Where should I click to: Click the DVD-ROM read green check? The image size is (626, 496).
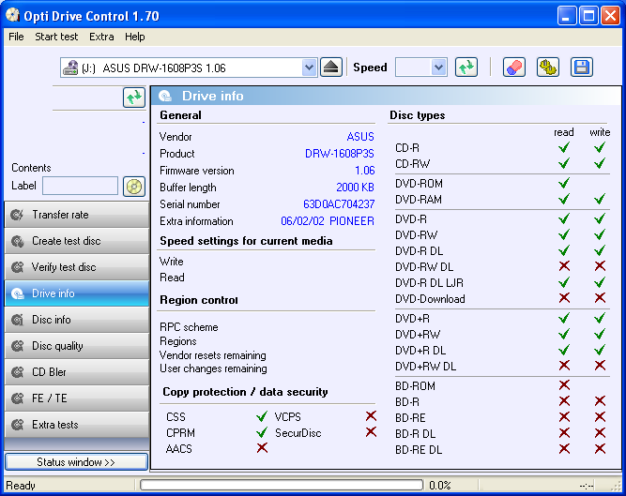(564, 183)
